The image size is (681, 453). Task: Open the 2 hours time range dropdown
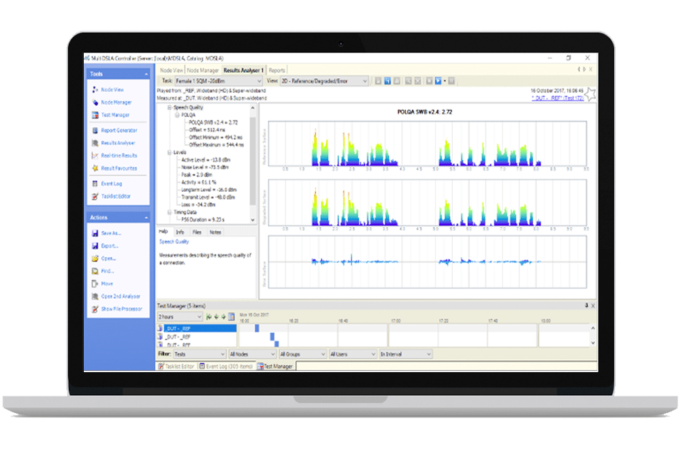coord(180,317)
